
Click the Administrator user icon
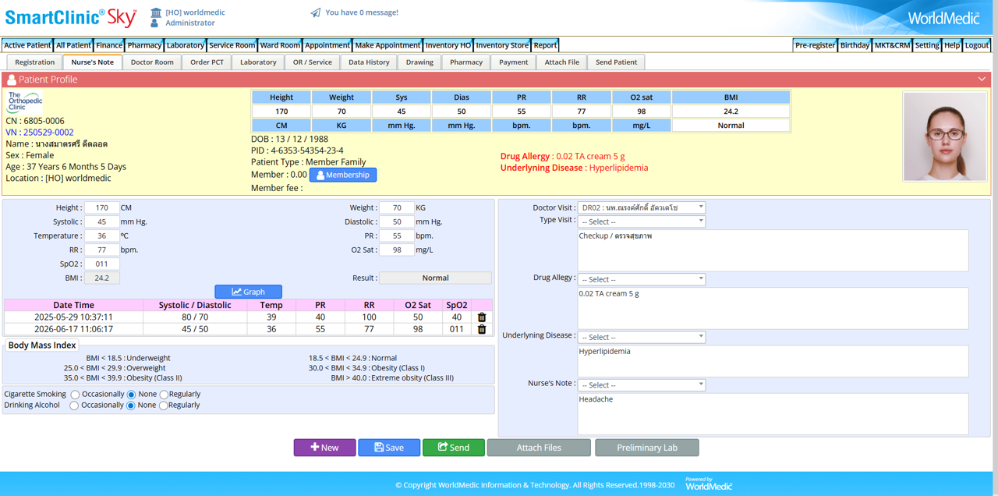(x=156, y=23)
